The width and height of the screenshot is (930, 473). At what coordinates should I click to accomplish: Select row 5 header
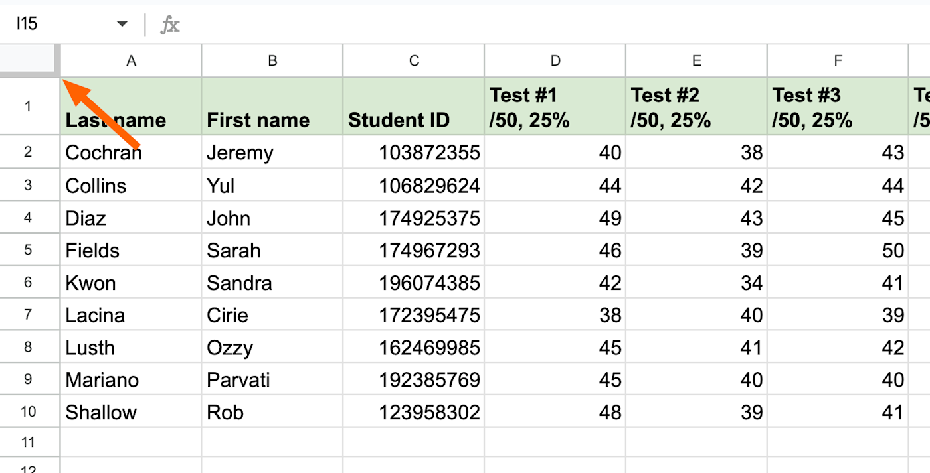tap(28, 250)
